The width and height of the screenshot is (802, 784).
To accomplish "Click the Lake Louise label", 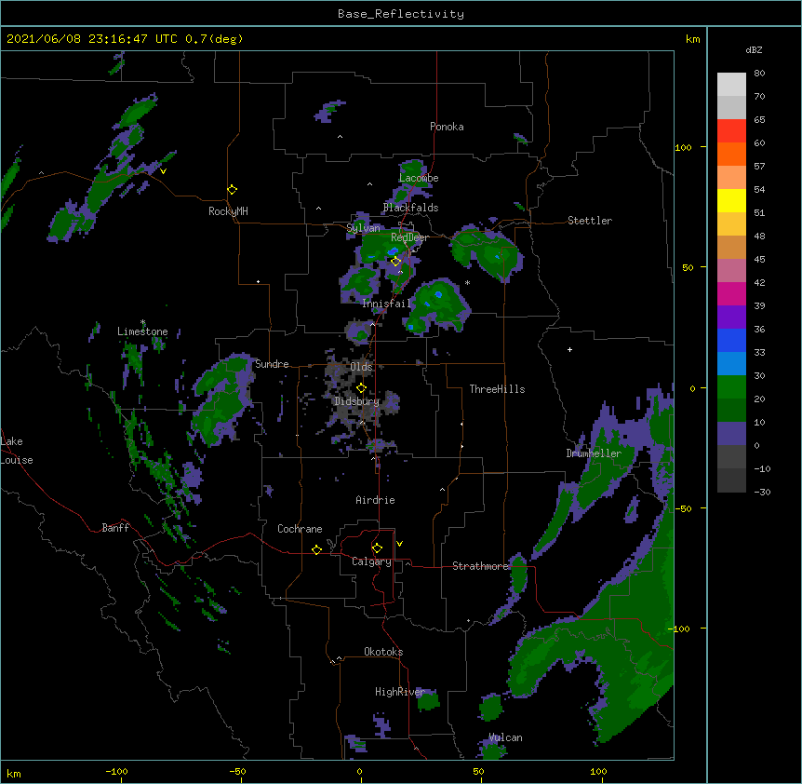I will (17, 451).
